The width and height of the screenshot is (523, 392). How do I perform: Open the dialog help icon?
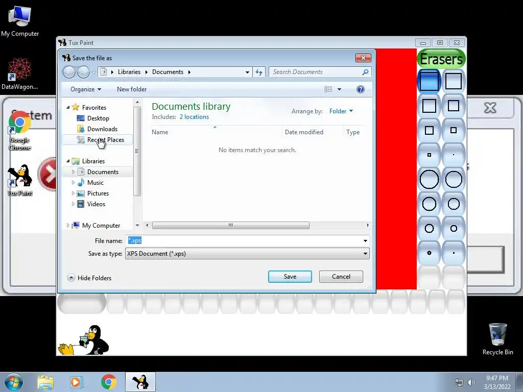tap(360, 89)
